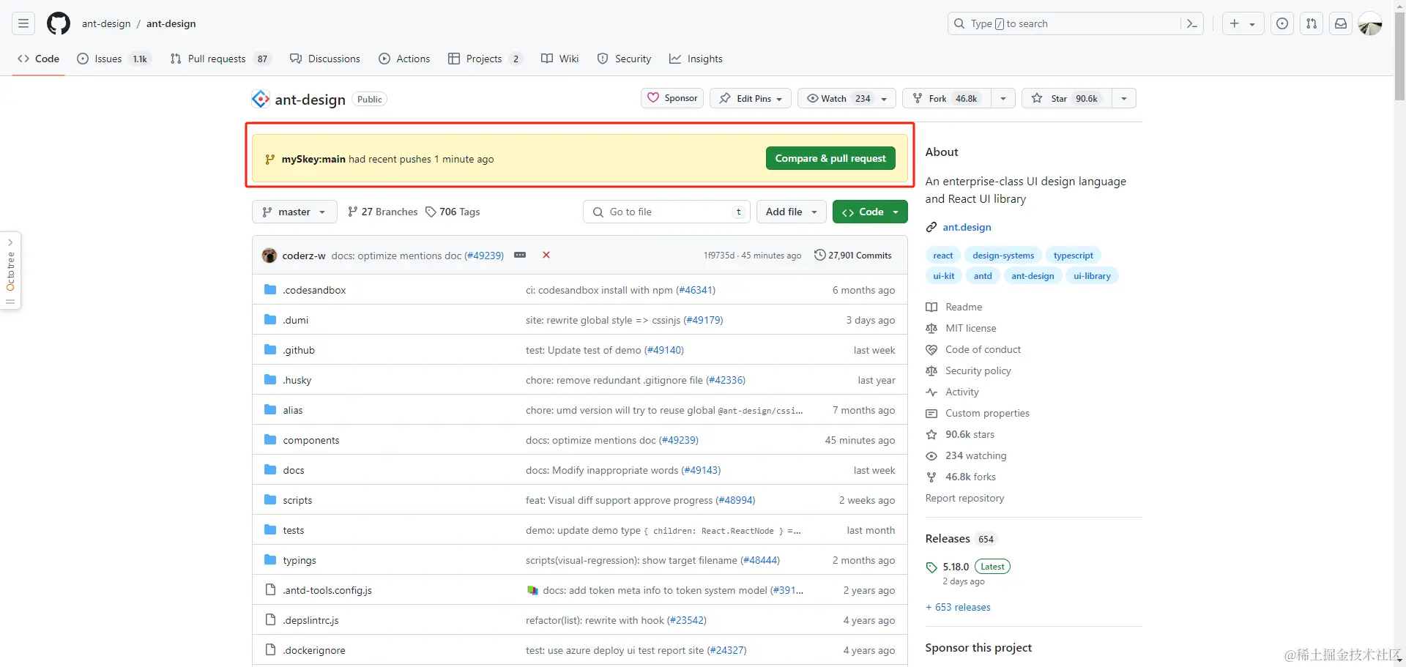Click Report repository link
This screenshot has height=667, width=1406.
964,498
